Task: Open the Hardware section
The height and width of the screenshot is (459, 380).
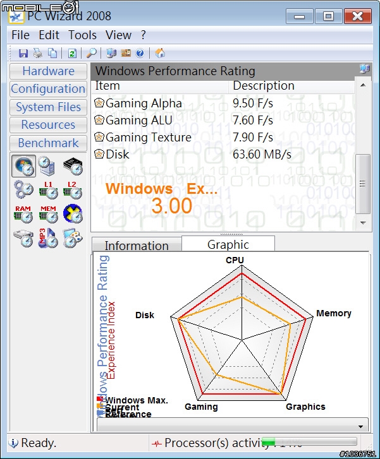Action: (x=49, y=71)
